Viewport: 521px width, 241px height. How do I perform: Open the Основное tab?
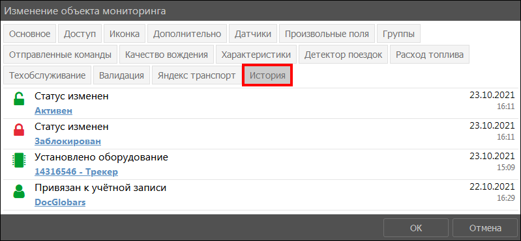[x=29, y=34]
